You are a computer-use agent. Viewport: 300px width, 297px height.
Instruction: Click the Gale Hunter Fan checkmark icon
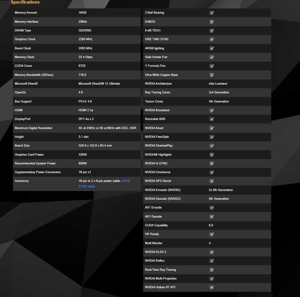coord(212,57)
